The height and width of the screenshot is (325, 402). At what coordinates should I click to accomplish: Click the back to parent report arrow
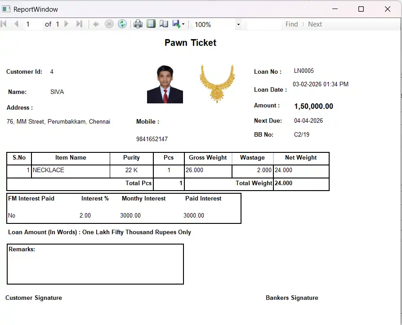(96, 24)
